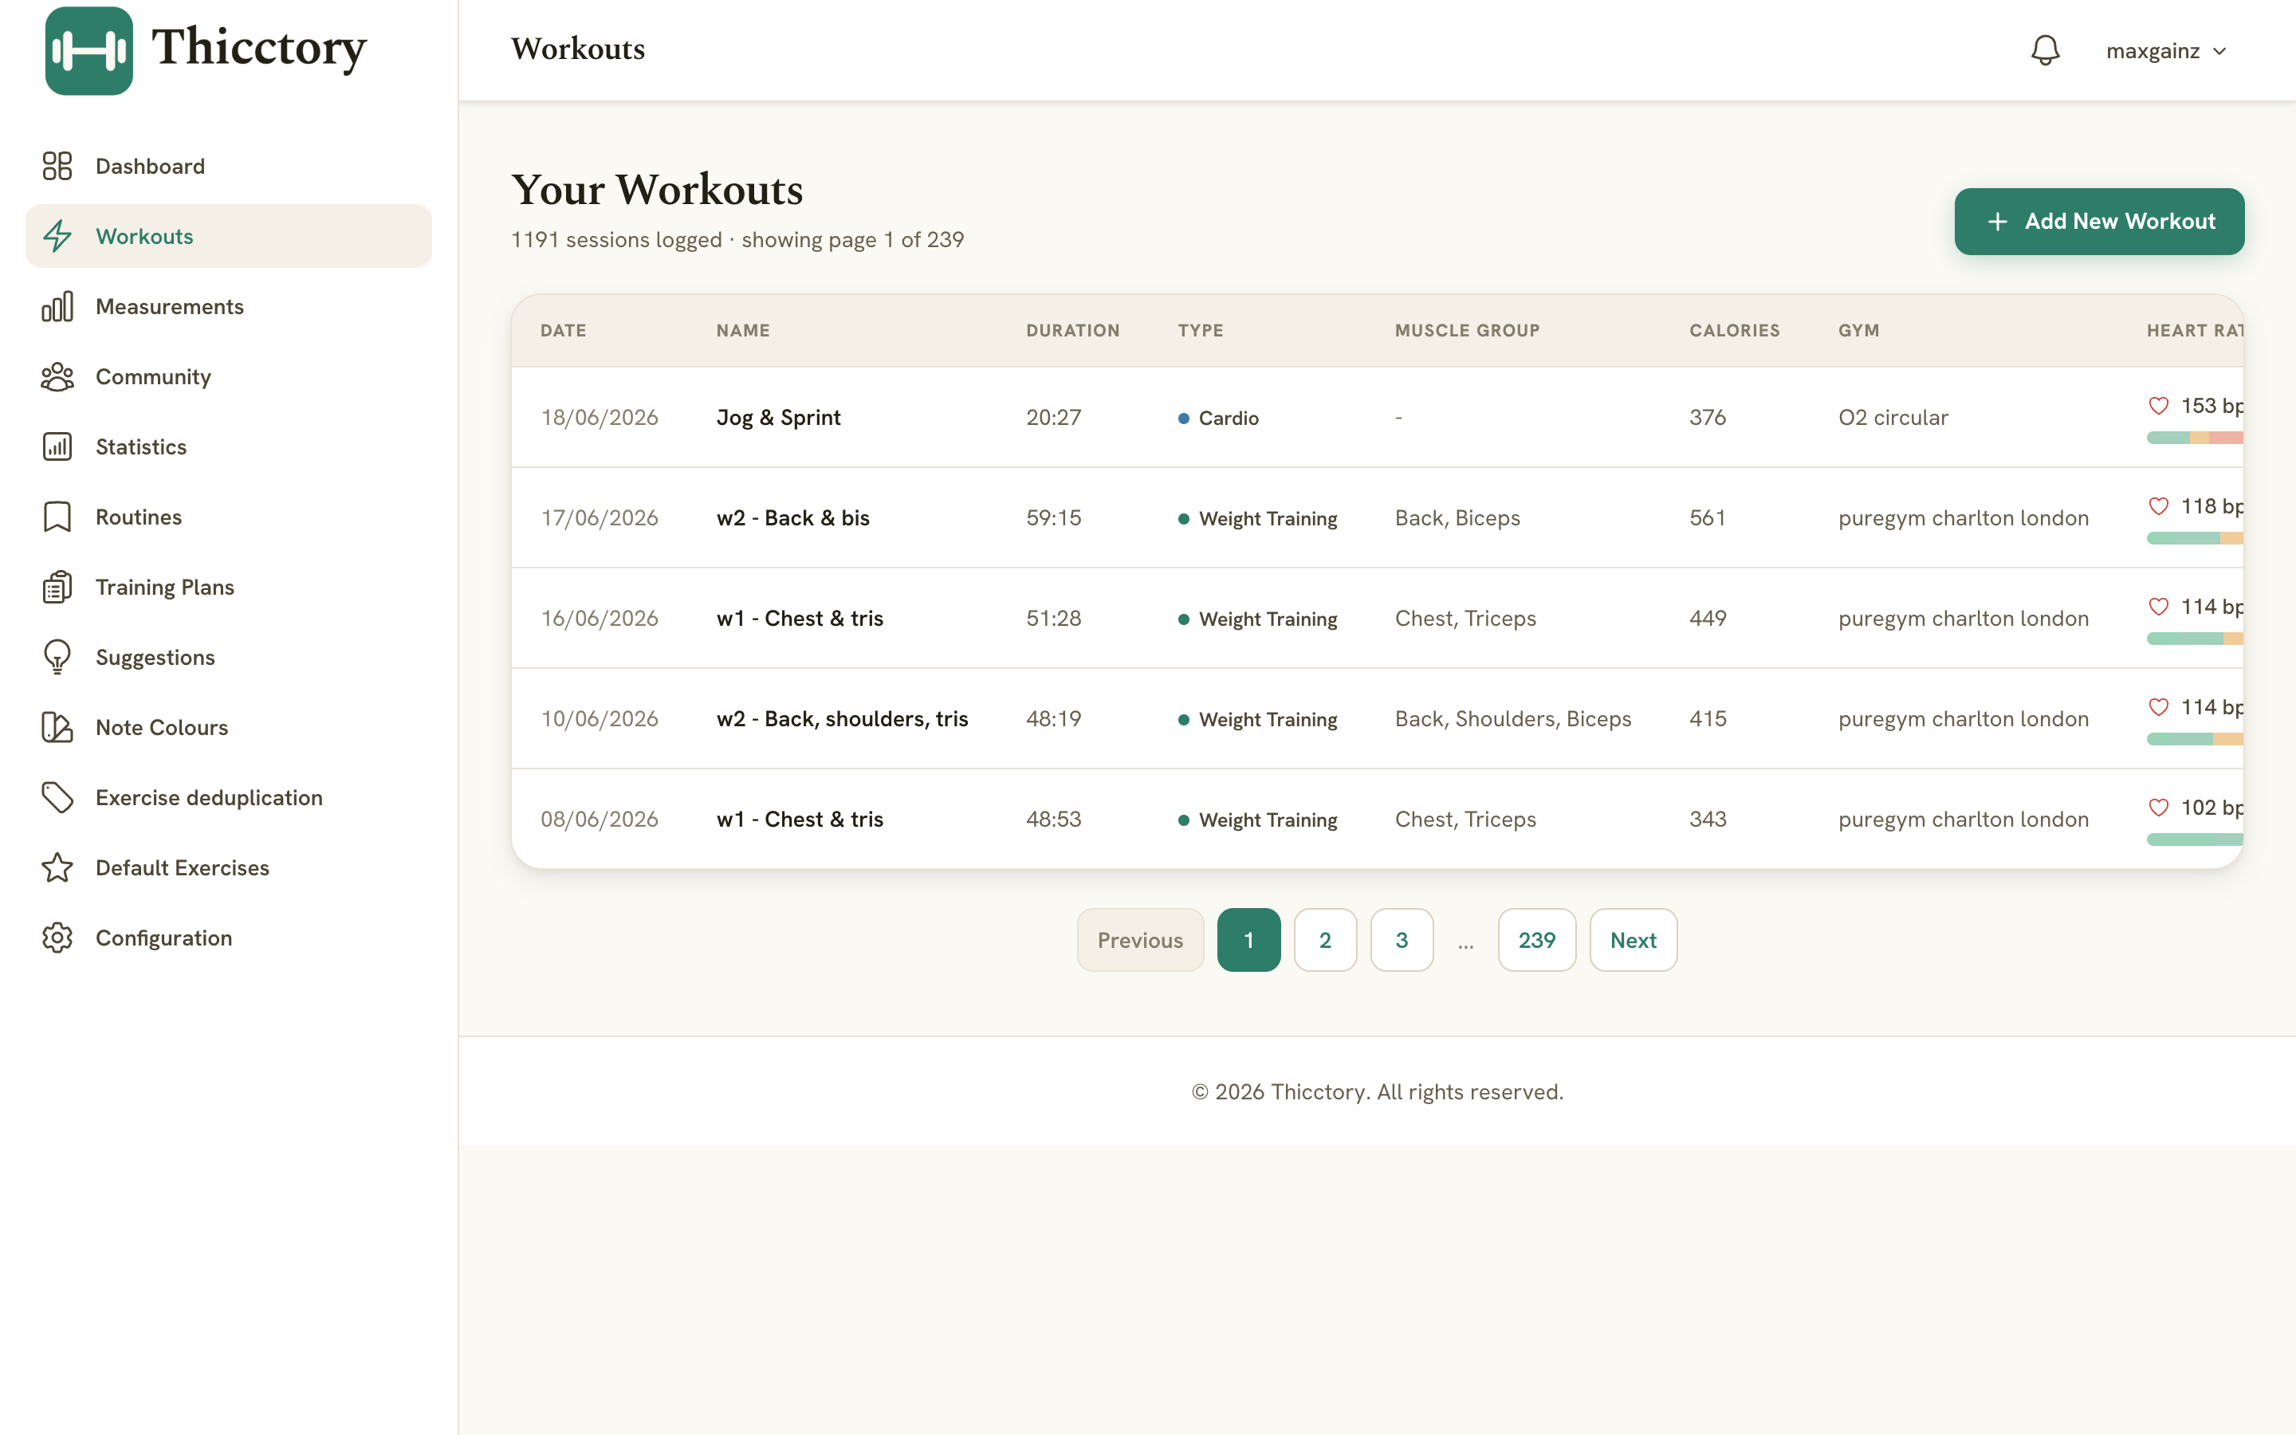Go to the Measurements section
Screen dimensions: 2296x1435
[229, 307]
